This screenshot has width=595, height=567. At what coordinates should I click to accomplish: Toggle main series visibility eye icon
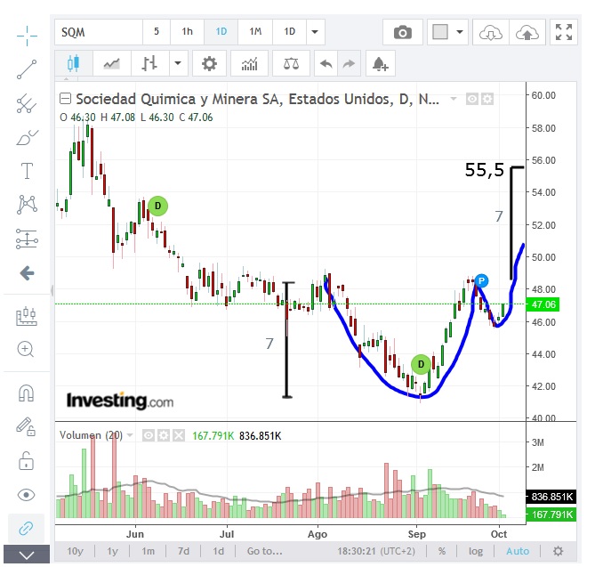click(472, 100)
